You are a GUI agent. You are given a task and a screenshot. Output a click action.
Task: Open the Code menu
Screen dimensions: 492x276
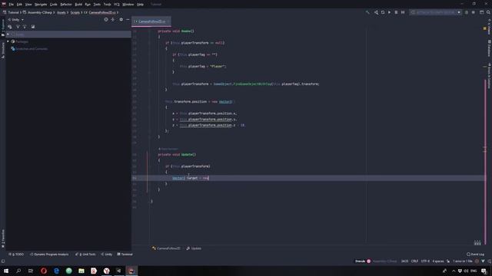click(x=53, y=5)
